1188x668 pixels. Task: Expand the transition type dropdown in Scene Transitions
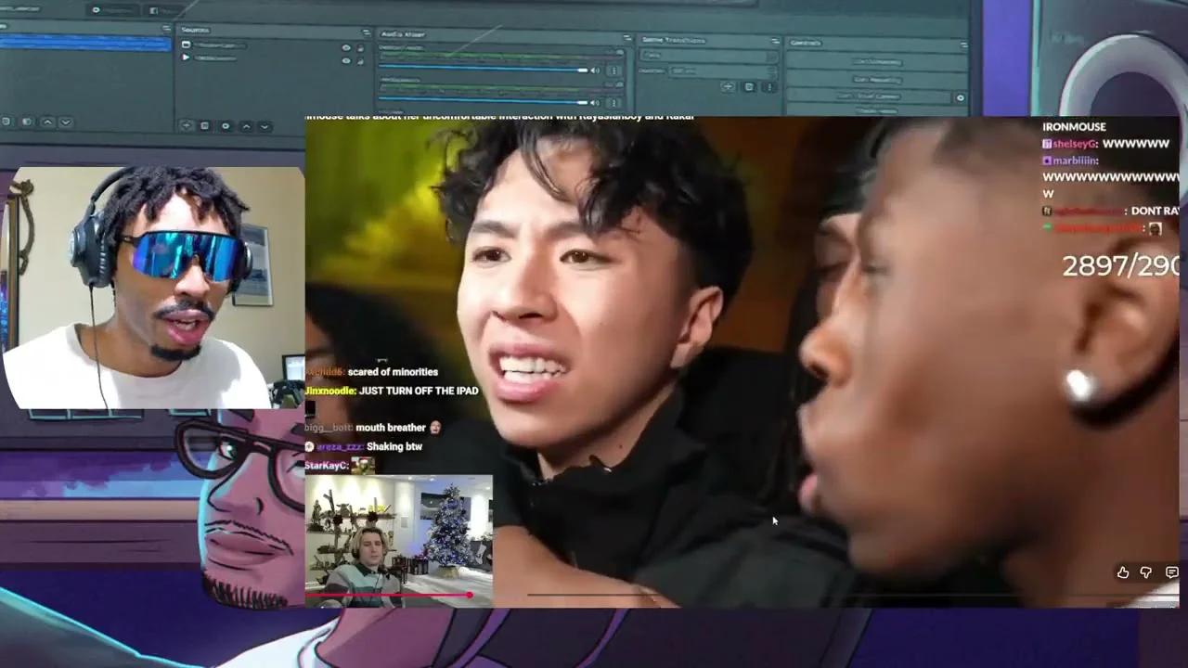click(x=708, y=57)
